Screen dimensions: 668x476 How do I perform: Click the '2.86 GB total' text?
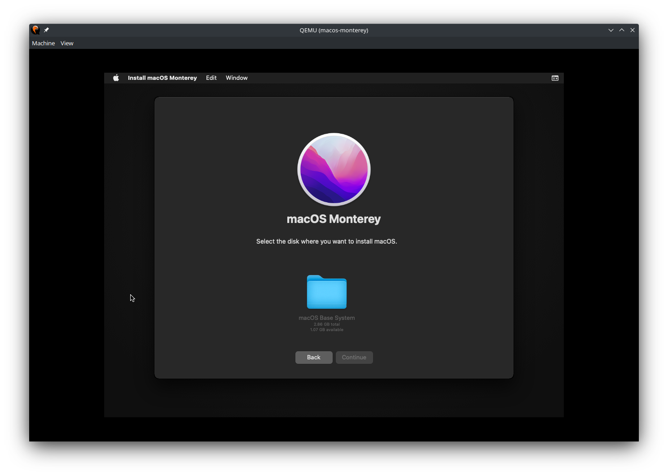click(327, 324)
